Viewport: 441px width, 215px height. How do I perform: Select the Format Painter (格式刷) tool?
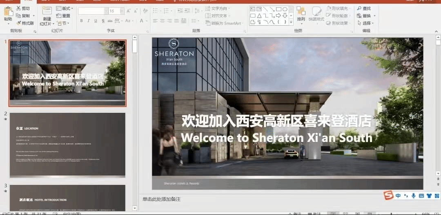19,23
